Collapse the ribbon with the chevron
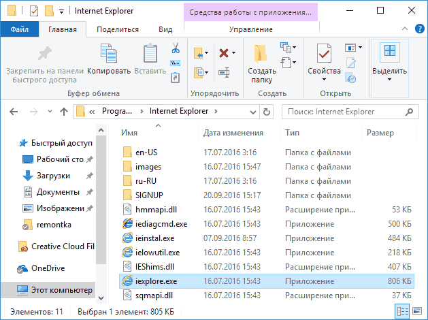The image size is (428, 320). coord(405,29)
